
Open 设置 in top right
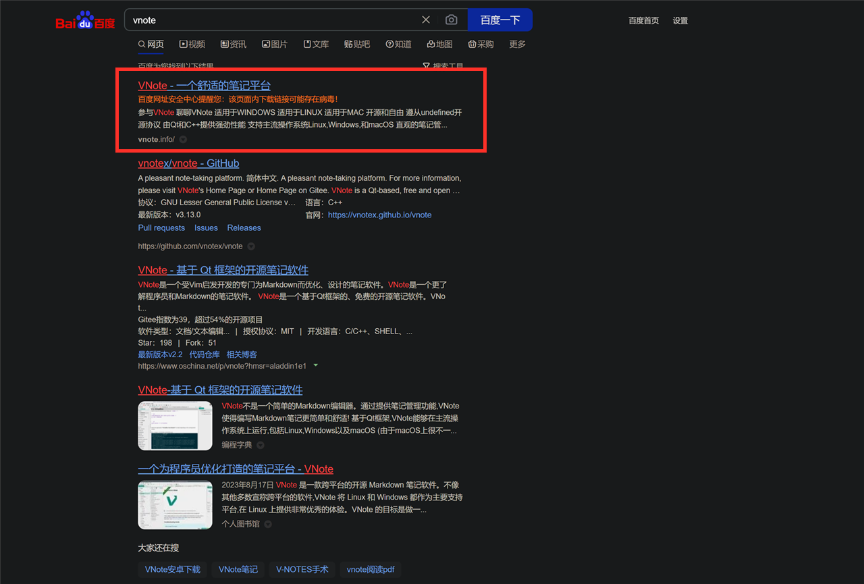click(680, 21)
